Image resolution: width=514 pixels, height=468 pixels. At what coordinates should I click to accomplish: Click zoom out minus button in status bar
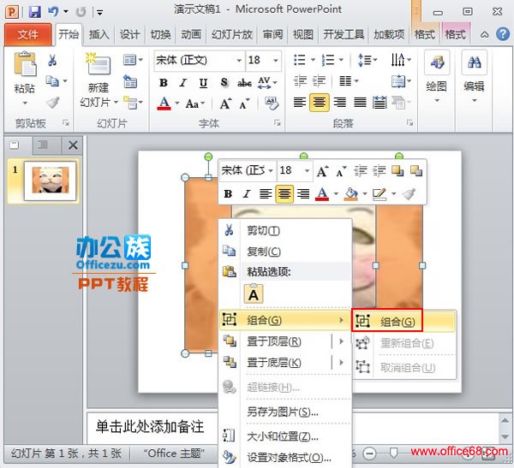tap(369, 453)
